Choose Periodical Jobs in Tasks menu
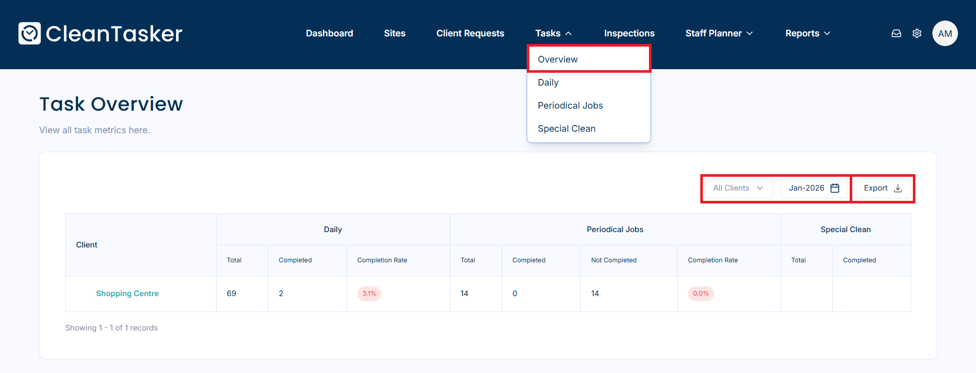Screen dimensions: 976x373 click(x=570, y=106)
